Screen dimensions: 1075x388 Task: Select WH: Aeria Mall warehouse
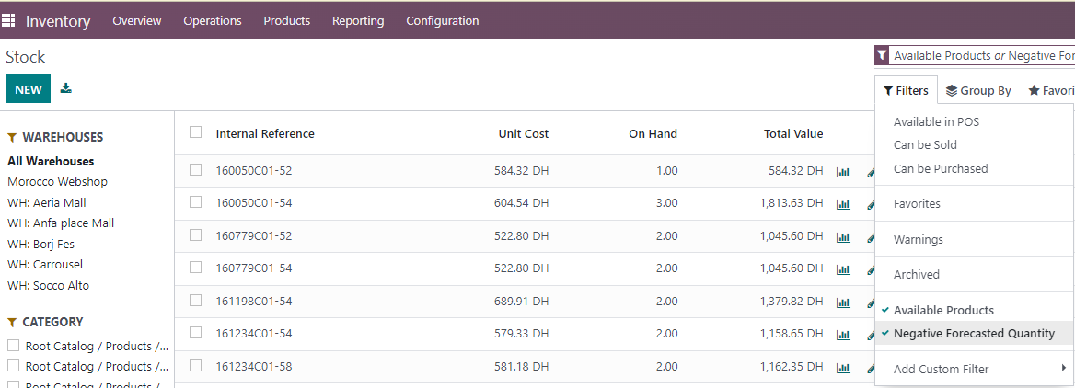[x=47, y=202]
